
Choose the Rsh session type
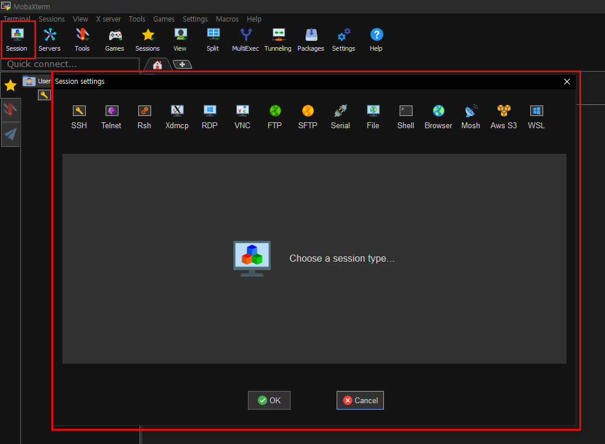click(144, 117)
